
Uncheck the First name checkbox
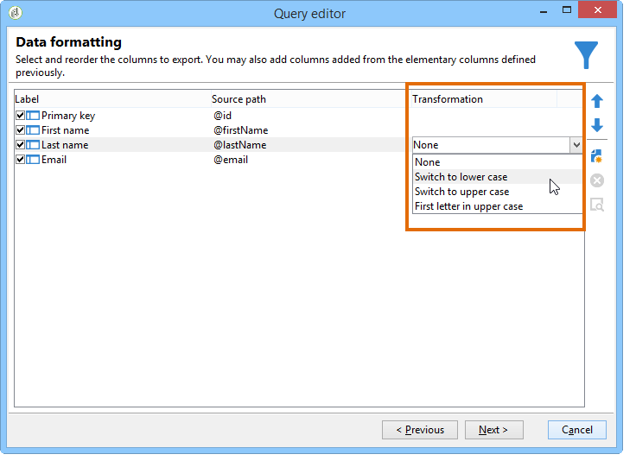pos(20,130)
